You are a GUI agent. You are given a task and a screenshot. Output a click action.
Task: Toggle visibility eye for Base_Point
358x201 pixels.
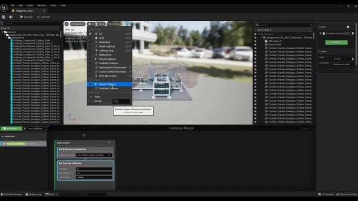pyautogui.click(x=255, y=45)
